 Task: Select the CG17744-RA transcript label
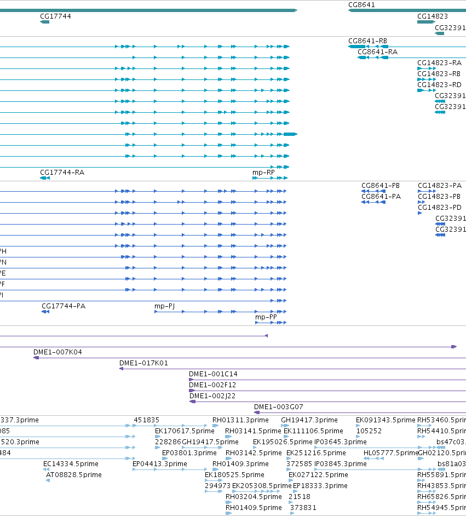pyautogui.click(x=62, y=173)
